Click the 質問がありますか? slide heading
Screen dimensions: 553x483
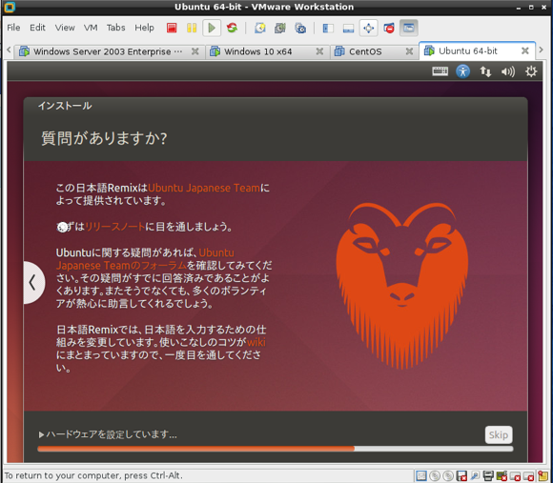click(x=104, y=138)
